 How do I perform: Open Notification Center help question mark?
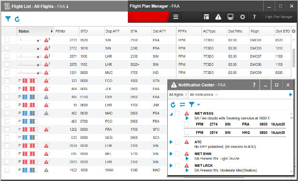[254, 85]
